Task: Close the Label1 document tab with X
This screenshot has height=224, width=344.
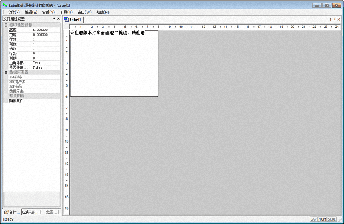Action: [x=339, y=19]
